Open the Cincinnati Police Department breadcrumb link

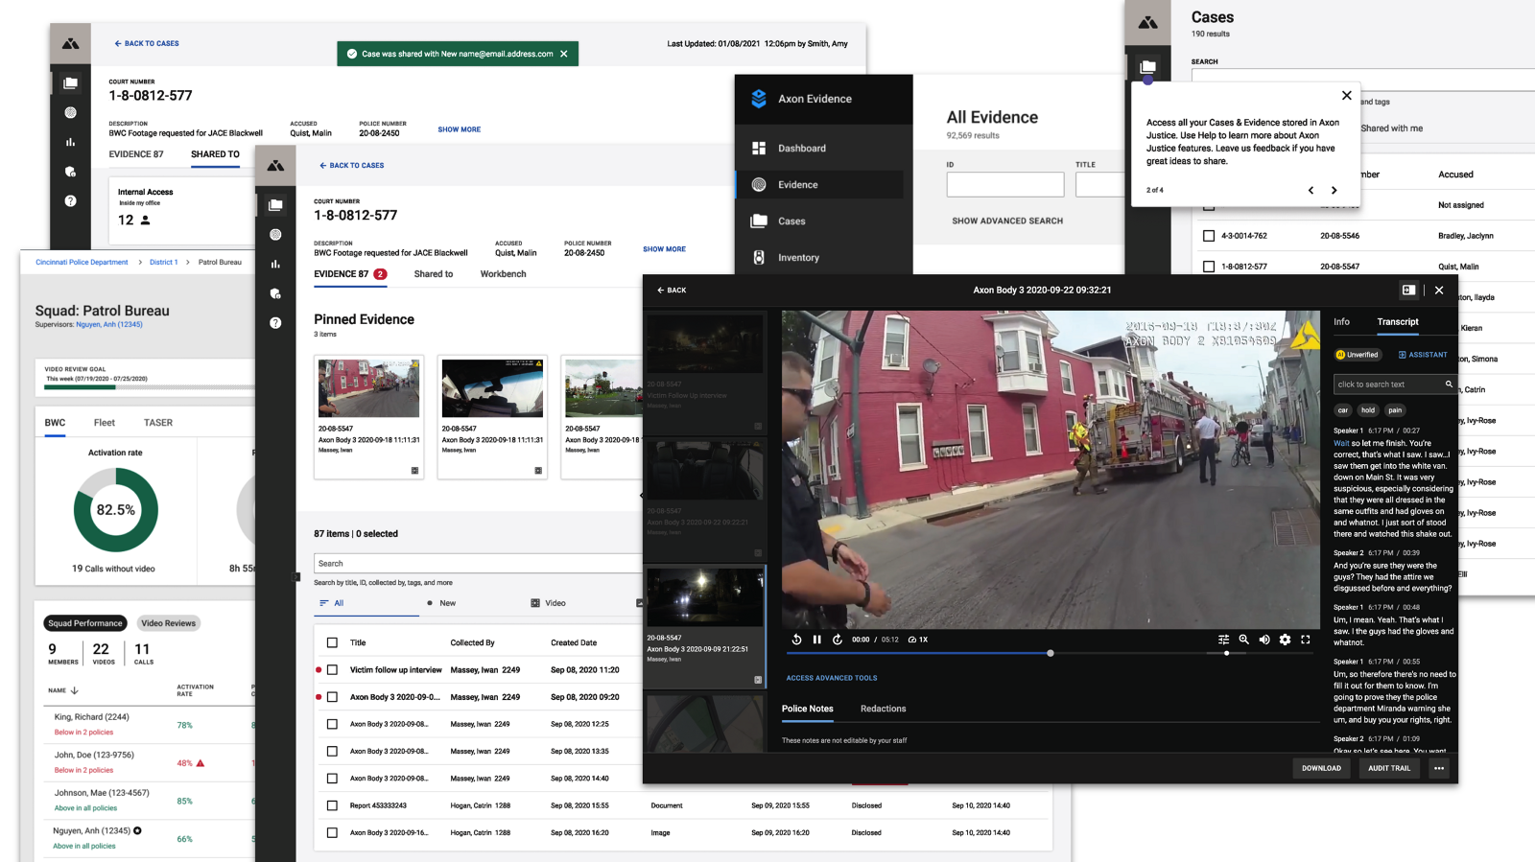pos(82,262)
